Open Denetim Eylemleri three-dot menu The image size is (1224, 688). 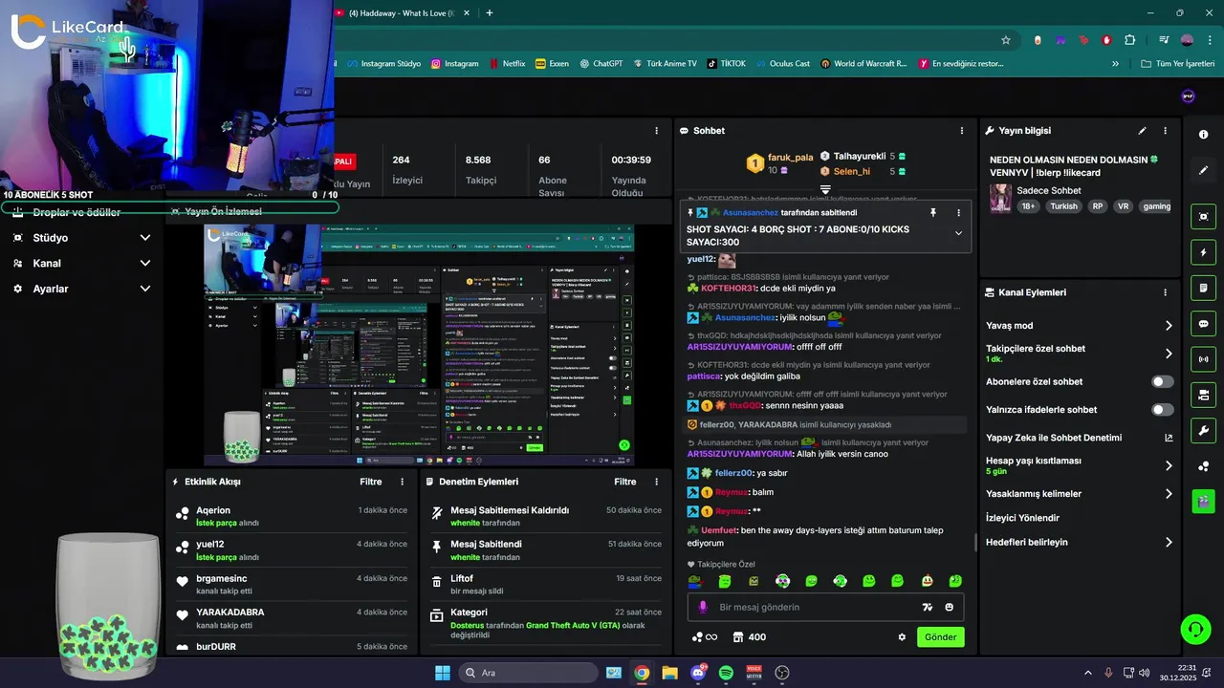pos(656,482)
